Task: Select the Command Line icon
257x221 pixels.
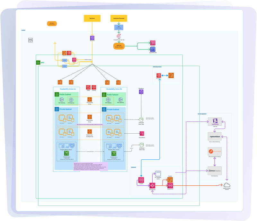Action: (x=153, y=49)
